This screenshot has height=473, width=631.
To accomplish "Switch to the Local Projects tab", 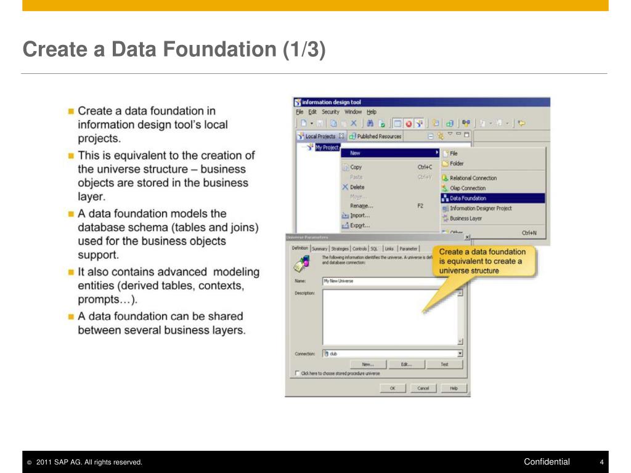I will [320, 136].
